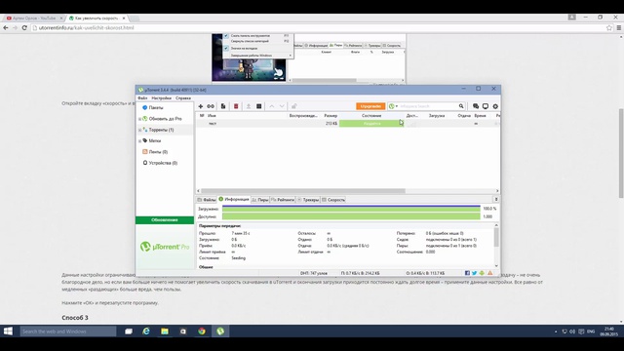Image resolution: width=624 pixels, height=351 pixels.
Task: Click the browser back arrow
Action: [6, 28]
